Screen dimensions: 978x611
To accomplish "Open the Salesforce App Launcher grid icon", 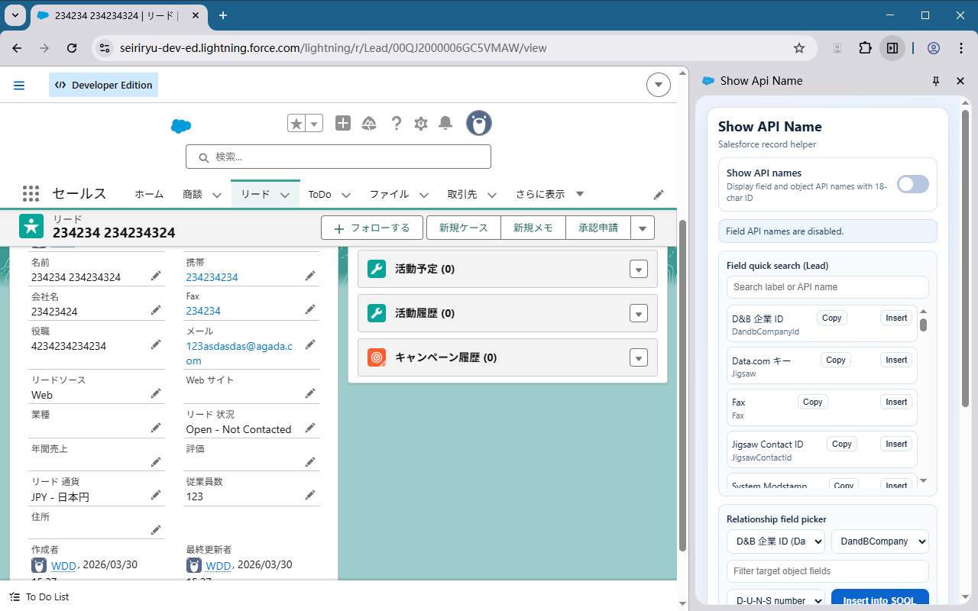I will (31, 194).
